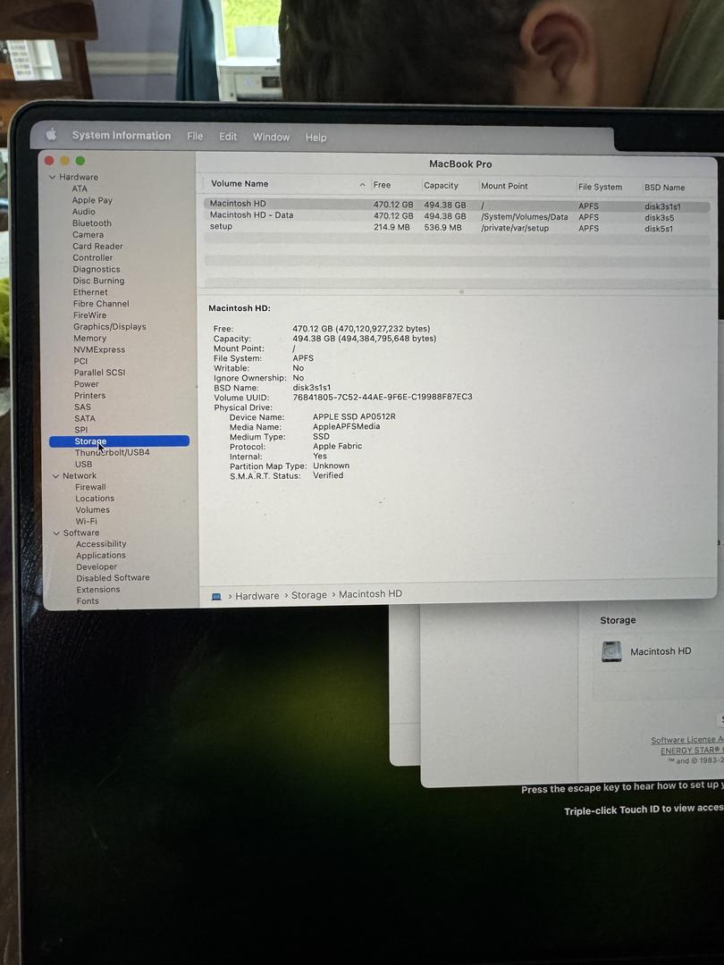Image resolution: width=724 pixels, height=965 pixels.
Task: Collapse the Network section in the sidebar
Action: pos(56,475)
